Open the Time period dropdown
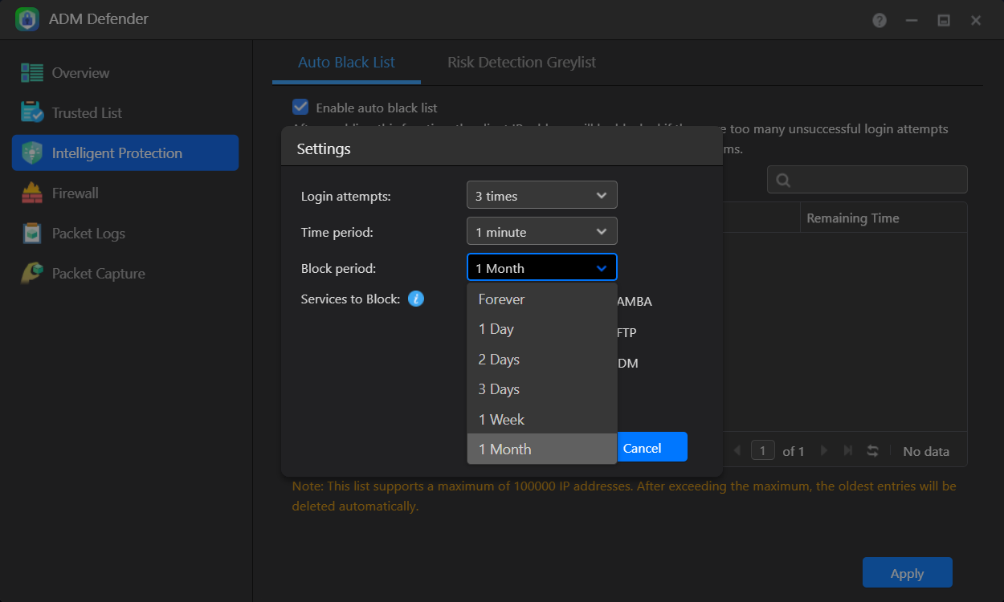 point(542,231)
